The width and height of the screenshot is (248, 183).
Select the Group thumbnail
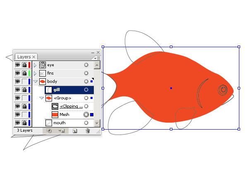click(49, 98)
